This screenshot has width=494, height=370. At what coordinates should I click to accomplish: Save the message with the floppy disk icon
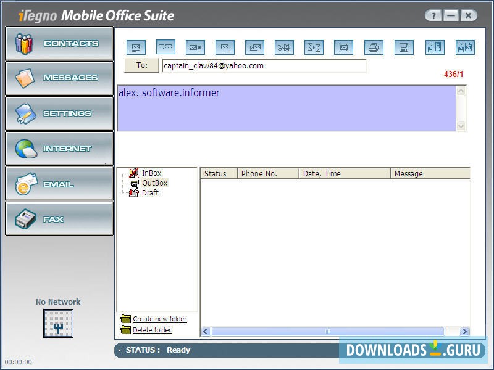pos(403,47)
